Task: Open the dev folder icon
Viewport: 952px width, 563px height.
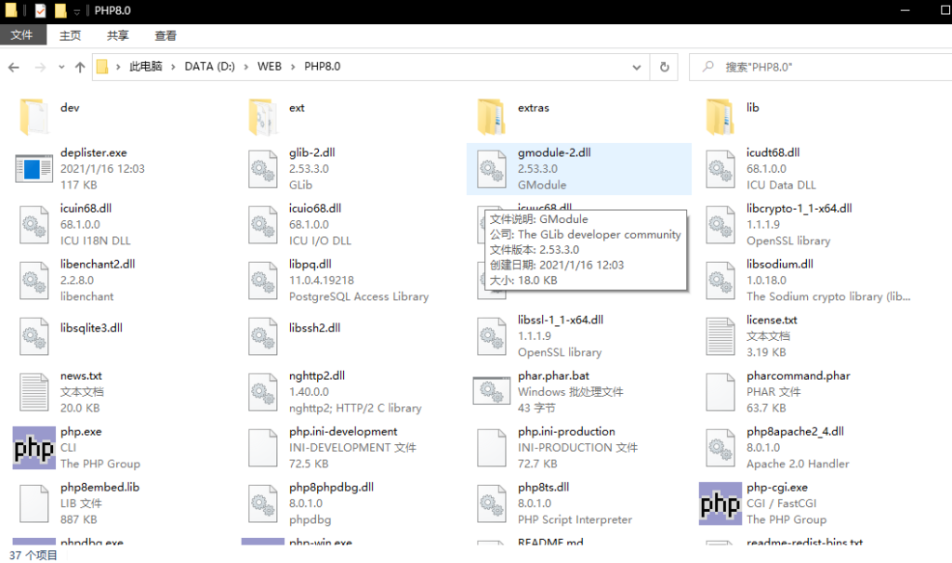Action: click(x=34, y=116)
